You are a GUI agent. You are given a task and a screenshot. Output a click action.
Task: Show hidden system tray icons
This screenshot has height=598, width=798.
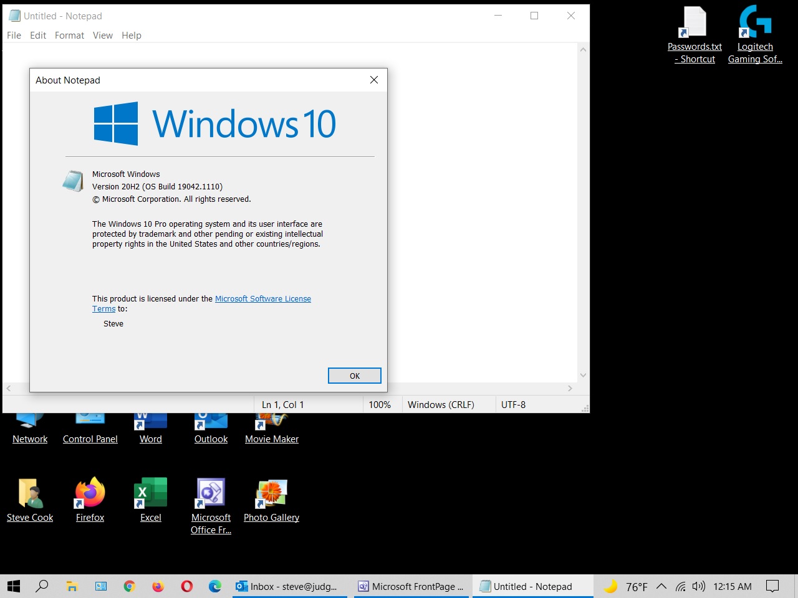click(x=661, y=586)
